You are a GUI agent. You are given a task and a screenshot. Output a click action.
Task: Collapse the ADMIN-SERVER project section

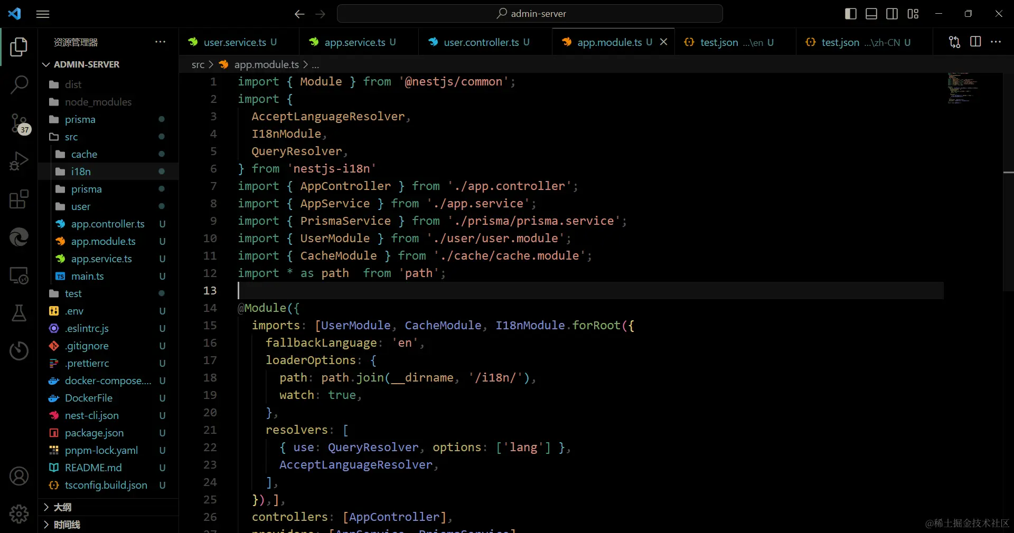108,64
